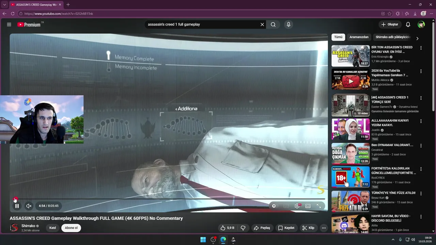Open options for BİR TON ASSASSIN'S CREED video
The image size is (436, 245).
coord(421,48)
